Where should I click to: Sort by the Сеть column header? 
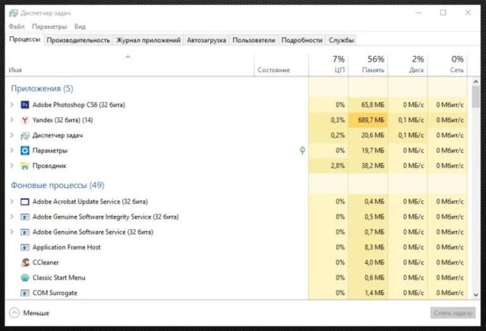(447, 65)
